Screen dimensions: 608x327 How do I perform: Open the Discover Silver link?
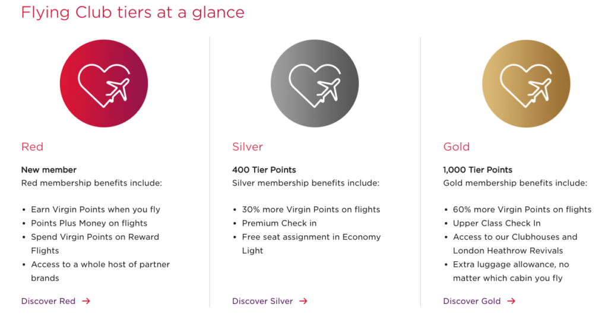262,301
